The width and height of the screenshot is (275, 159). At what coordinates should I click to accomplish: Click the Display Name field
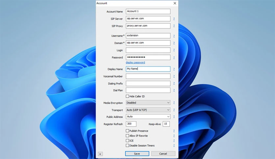[x=148, y=69]
